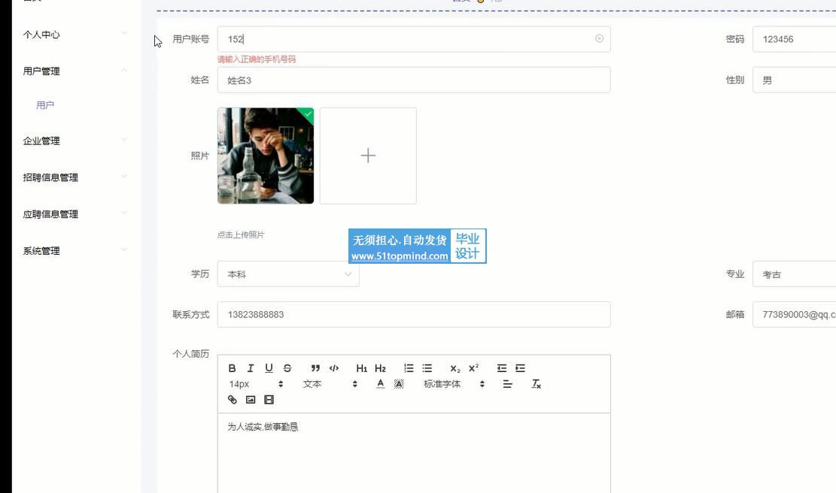Viewport: 836px width, 493px height.
Task: Apply Heading 2 style (H2)
Action: pyautogui.click(x=380, y=368)
